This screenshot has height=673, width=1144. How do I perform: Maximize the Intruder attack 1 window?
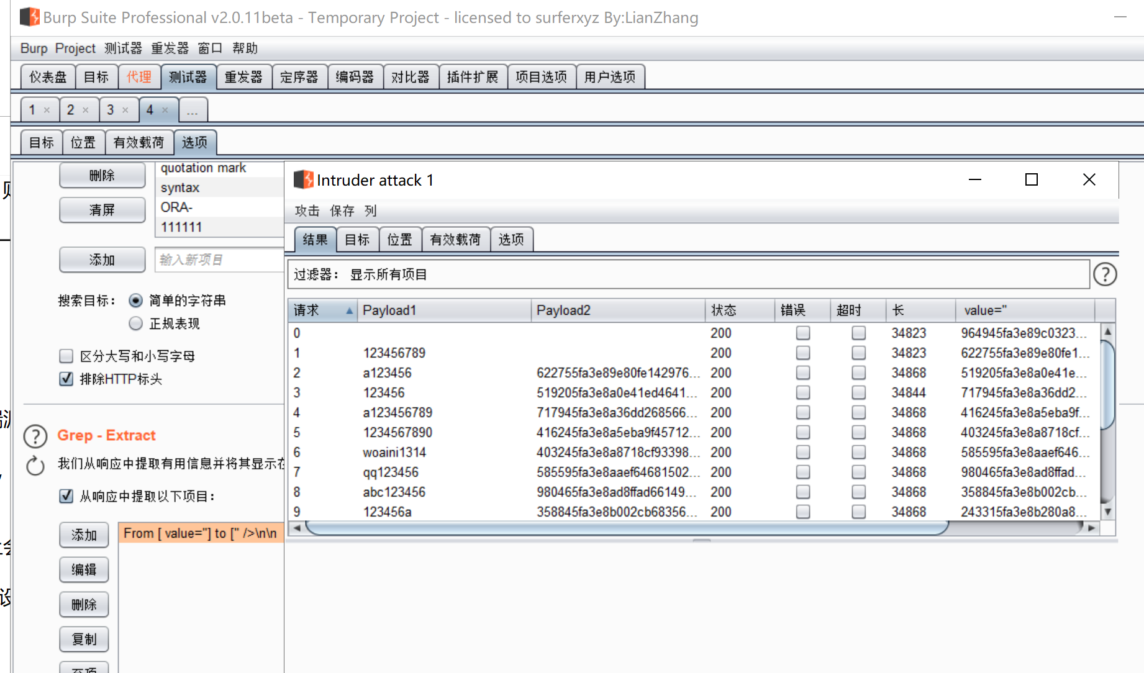click(1032, 179)
